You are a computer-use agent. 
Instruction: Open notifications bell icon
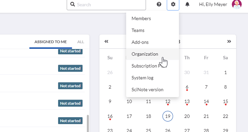tap(187, 4)
